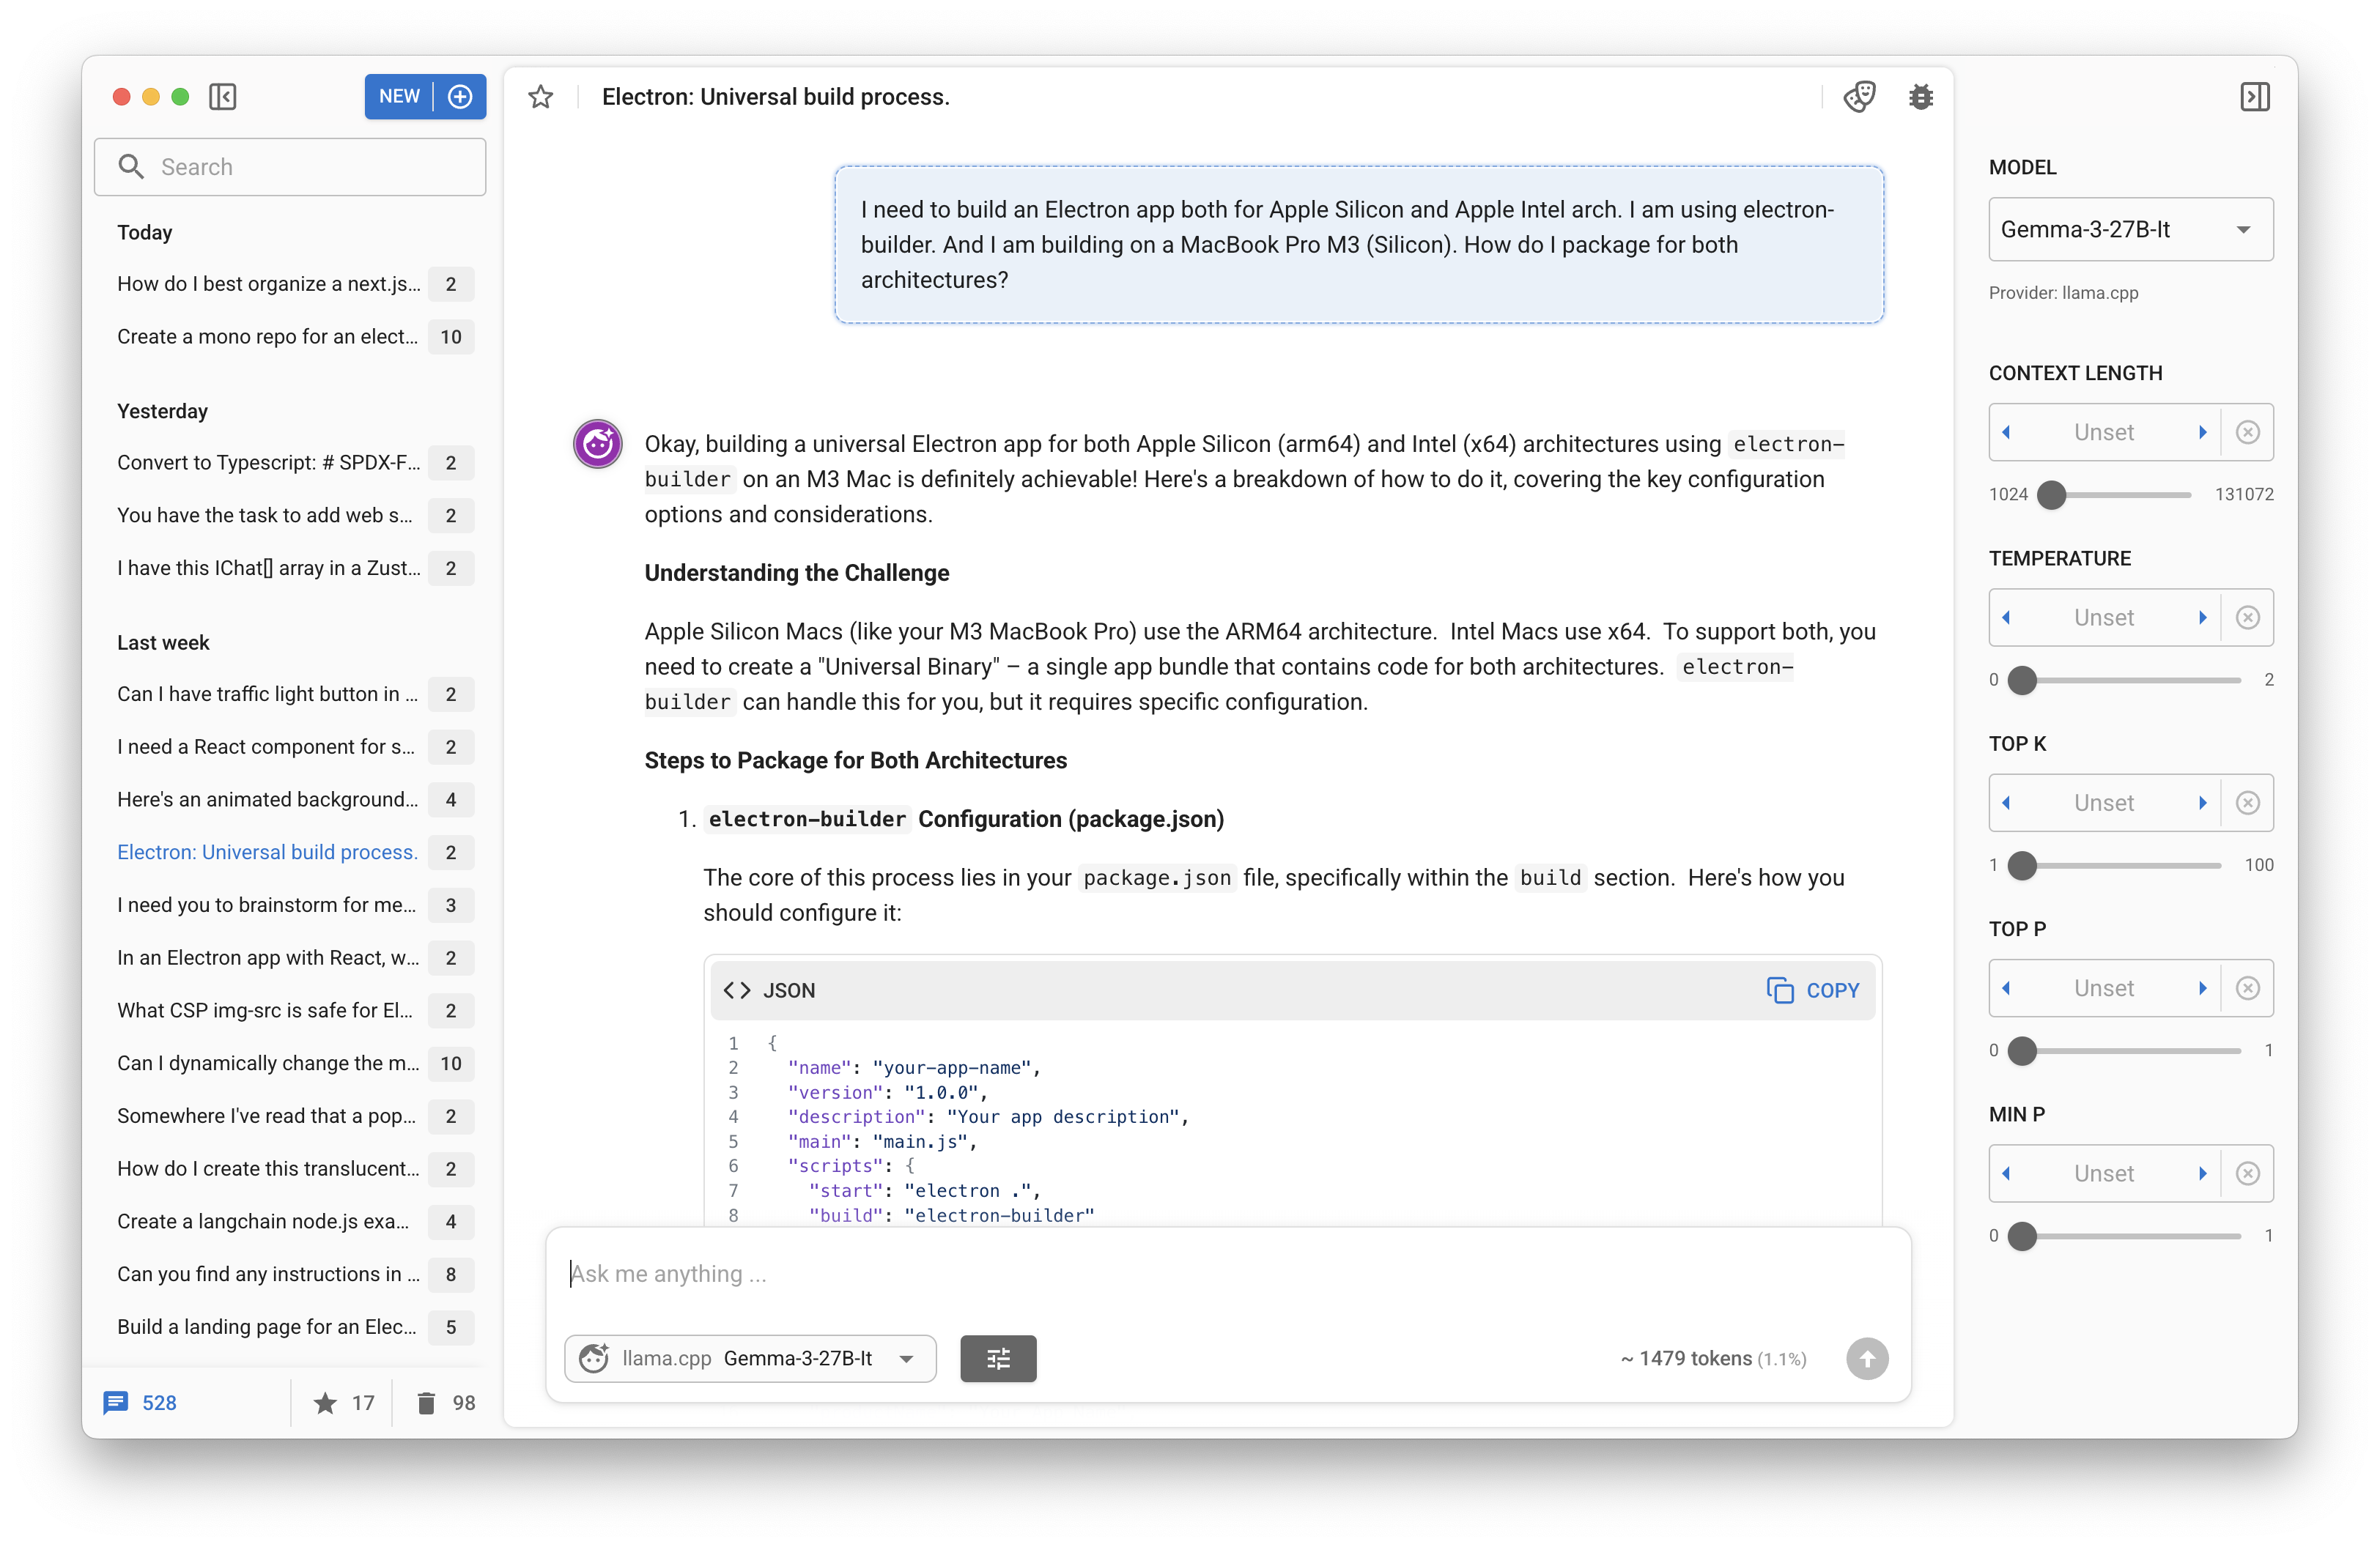2380x1547 pixels.
Task: Send the message using the arrow button
Action: [x=1867, y=1358]
